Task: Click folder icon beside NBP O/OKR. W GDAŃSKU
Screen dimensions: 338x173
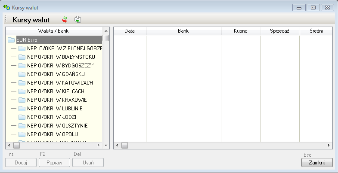Action: click(x=22, y=74)
